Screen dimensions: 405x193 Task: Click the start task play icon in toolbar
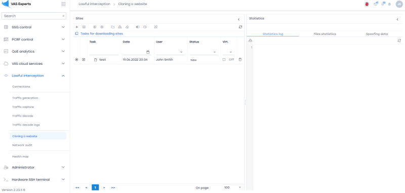95,27
